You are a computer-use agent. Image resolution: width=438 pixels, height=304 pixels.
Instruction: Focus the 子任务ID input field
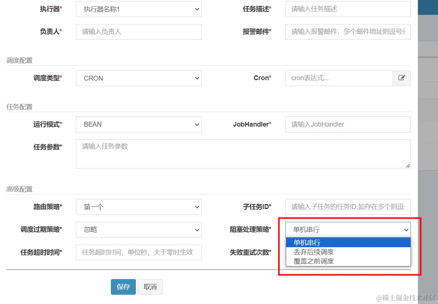348,207
